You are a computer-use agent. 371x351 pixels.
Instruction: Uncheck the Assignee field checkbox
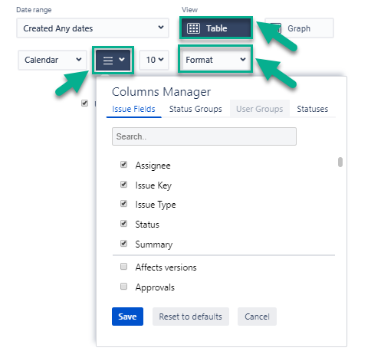click(123, 165)
